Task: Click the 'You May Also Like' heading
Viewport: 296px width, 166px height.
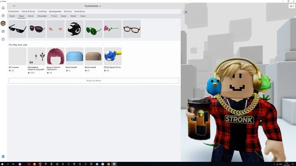Action: point(18,45)
